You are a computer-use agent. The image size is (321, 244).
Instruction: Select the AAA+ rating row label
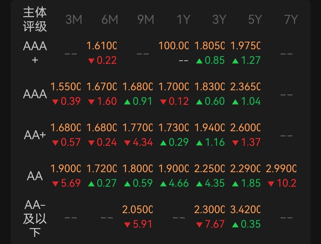click(x=35, y=53)
